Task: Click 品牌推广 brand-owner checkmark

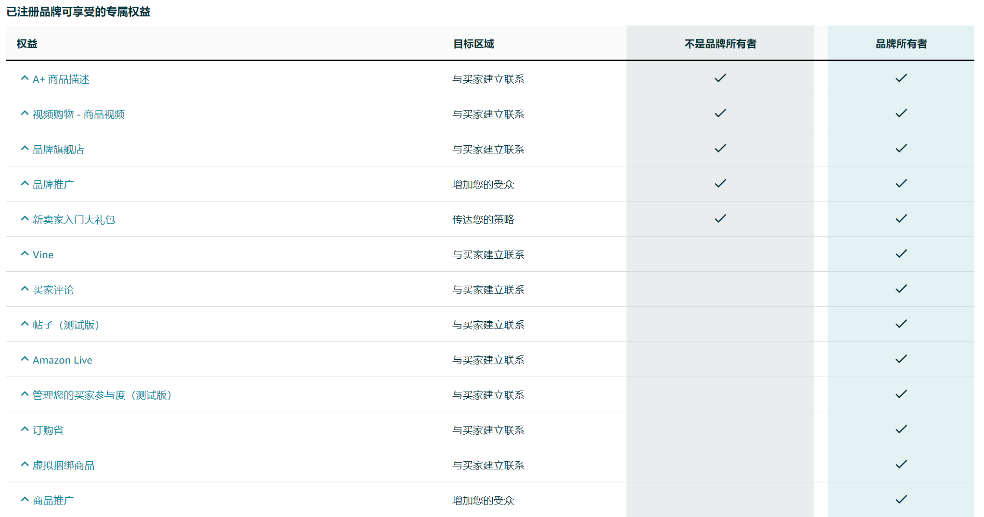Action: tap(901, 183)
